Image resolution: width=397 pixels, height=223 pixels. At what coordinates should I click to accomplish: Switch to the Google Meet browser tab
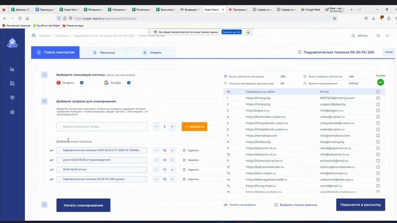310,9
